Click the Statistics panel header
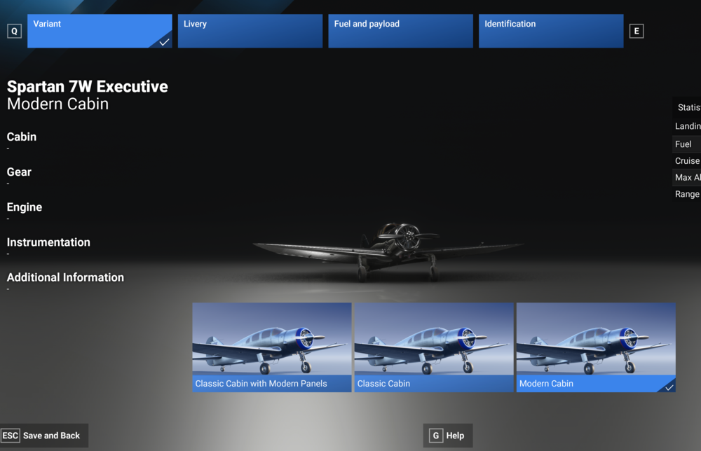 (688, 107)
